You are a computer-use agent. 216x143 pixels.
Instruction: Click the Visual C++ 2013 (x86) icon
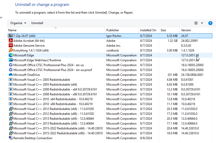(11, 124)
